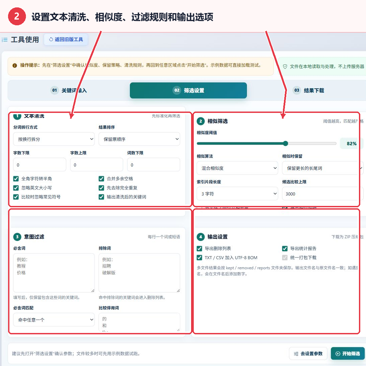Click the info icon before 操作提示

15,65
